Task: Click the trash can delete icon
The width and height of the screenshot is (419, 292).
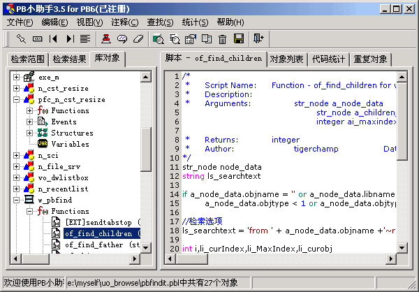Action: pyautogui.click(x=223, y=38)
